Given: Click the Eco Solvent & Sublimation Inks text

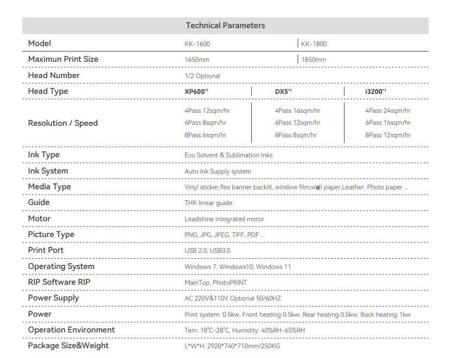Looking at the screenshot, I should [228, 155].
